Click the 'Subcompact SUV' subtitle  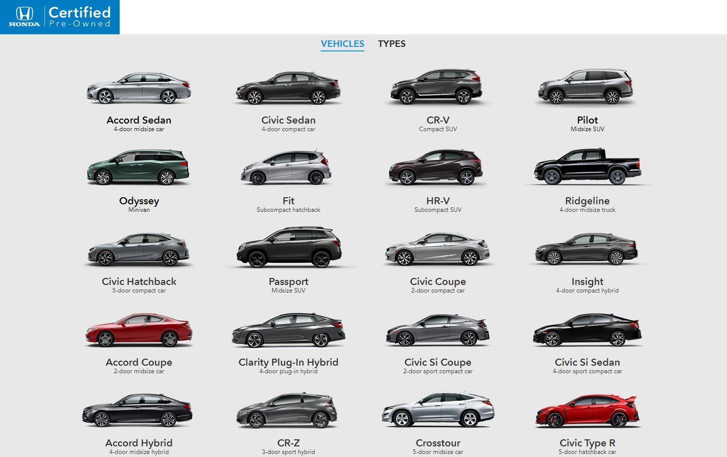point(438,210)
